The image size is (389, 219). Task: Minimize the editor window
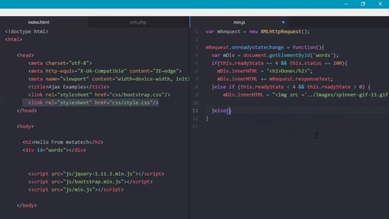[x=346, y=4]
